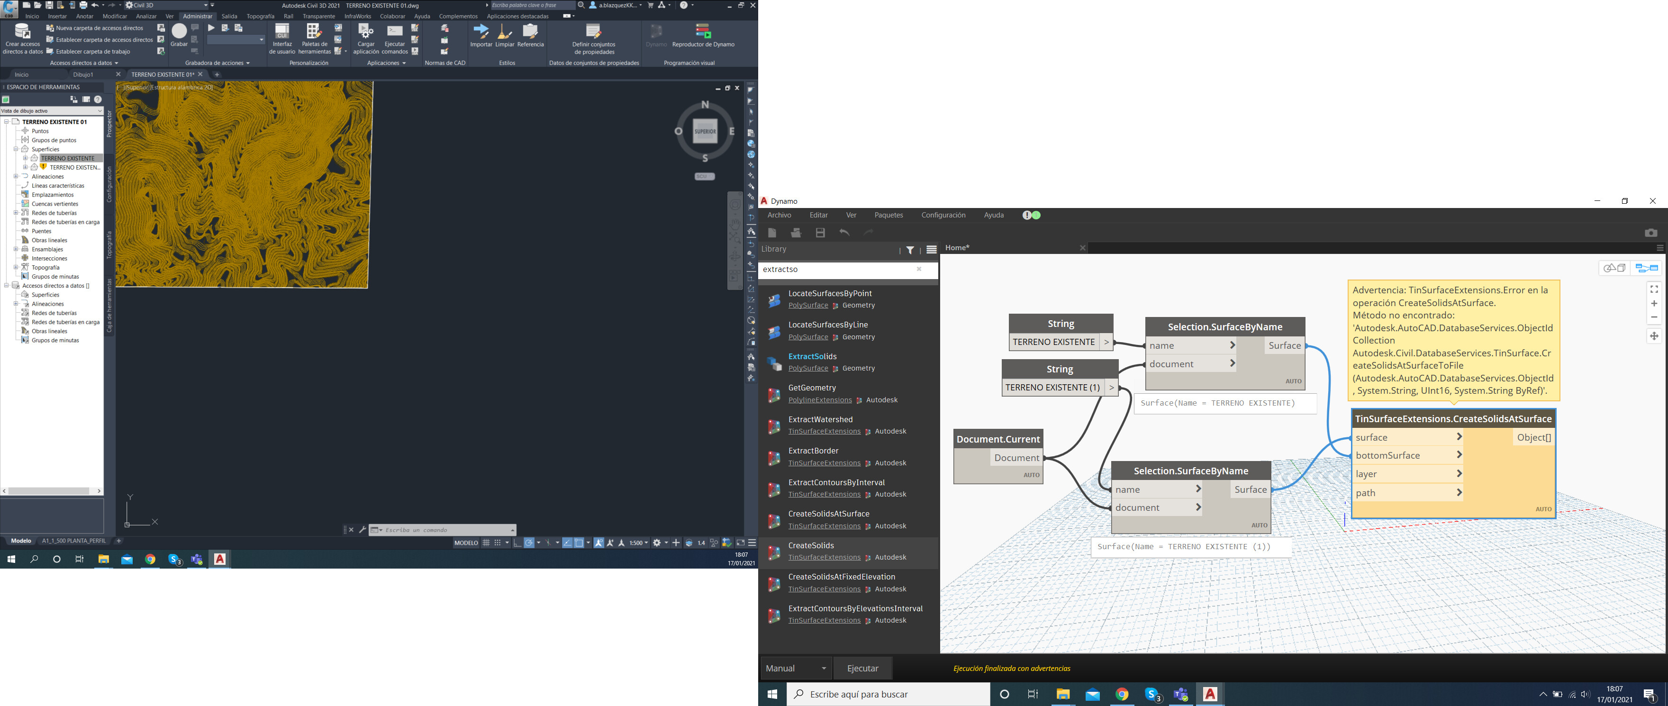This screenshot has width=1668, height=706.
Task: Click the Dynamo library search field
Action: pos(835,270)
